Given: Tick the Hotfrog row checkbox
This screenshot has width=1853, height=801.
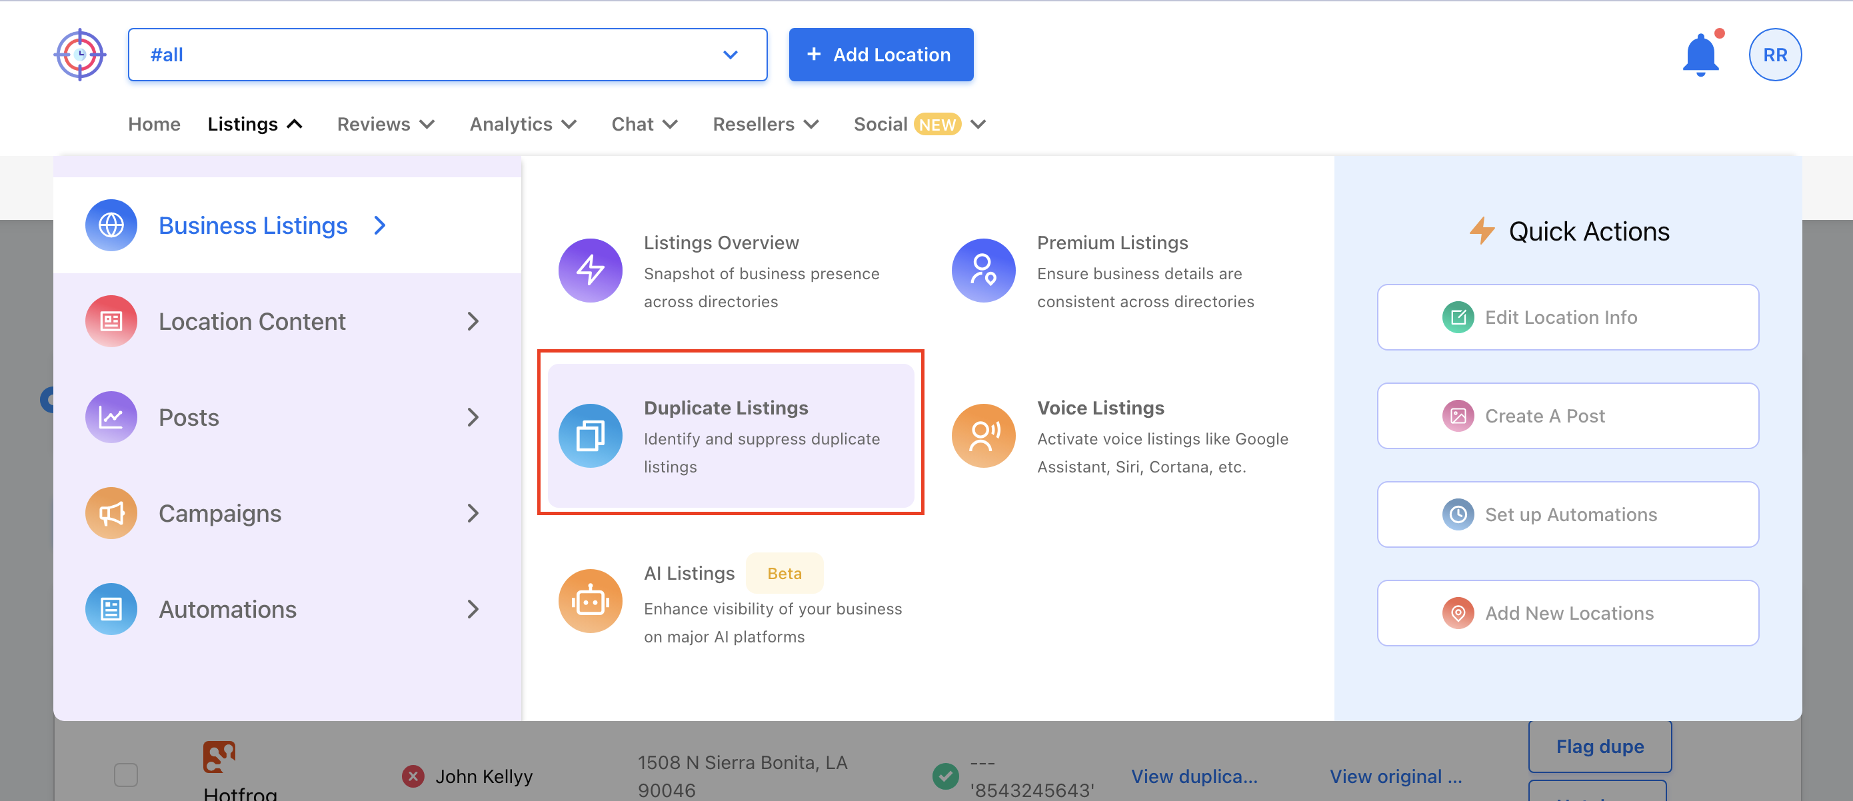Looking at the screenshot, I should pyautogui.click(x=126, y=775).
